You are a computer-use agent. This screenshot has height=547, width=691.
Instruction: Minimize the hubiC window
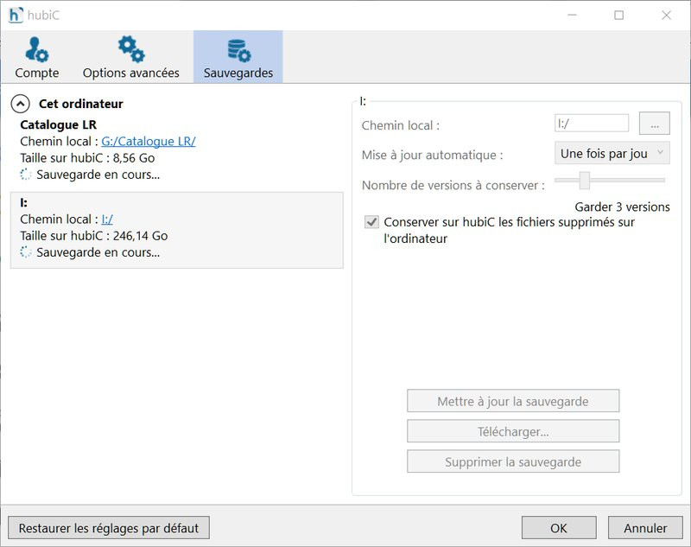coord(572,16)
